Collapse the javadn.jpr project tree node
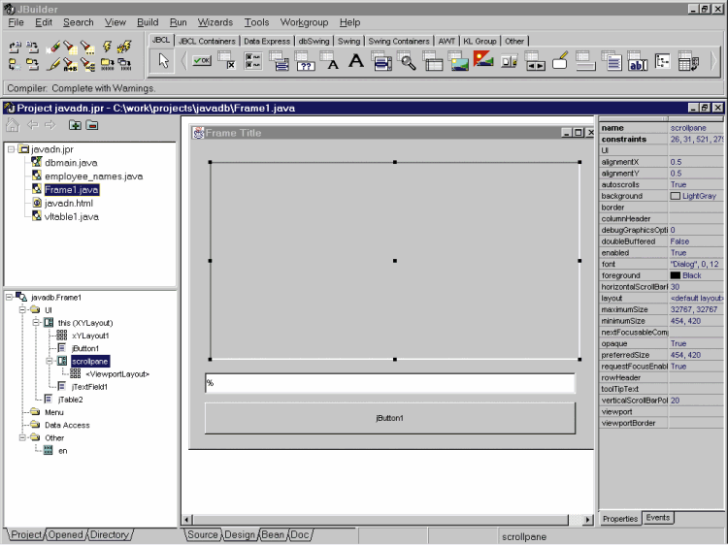The image size is (728, 545). (x=11, y=149)
